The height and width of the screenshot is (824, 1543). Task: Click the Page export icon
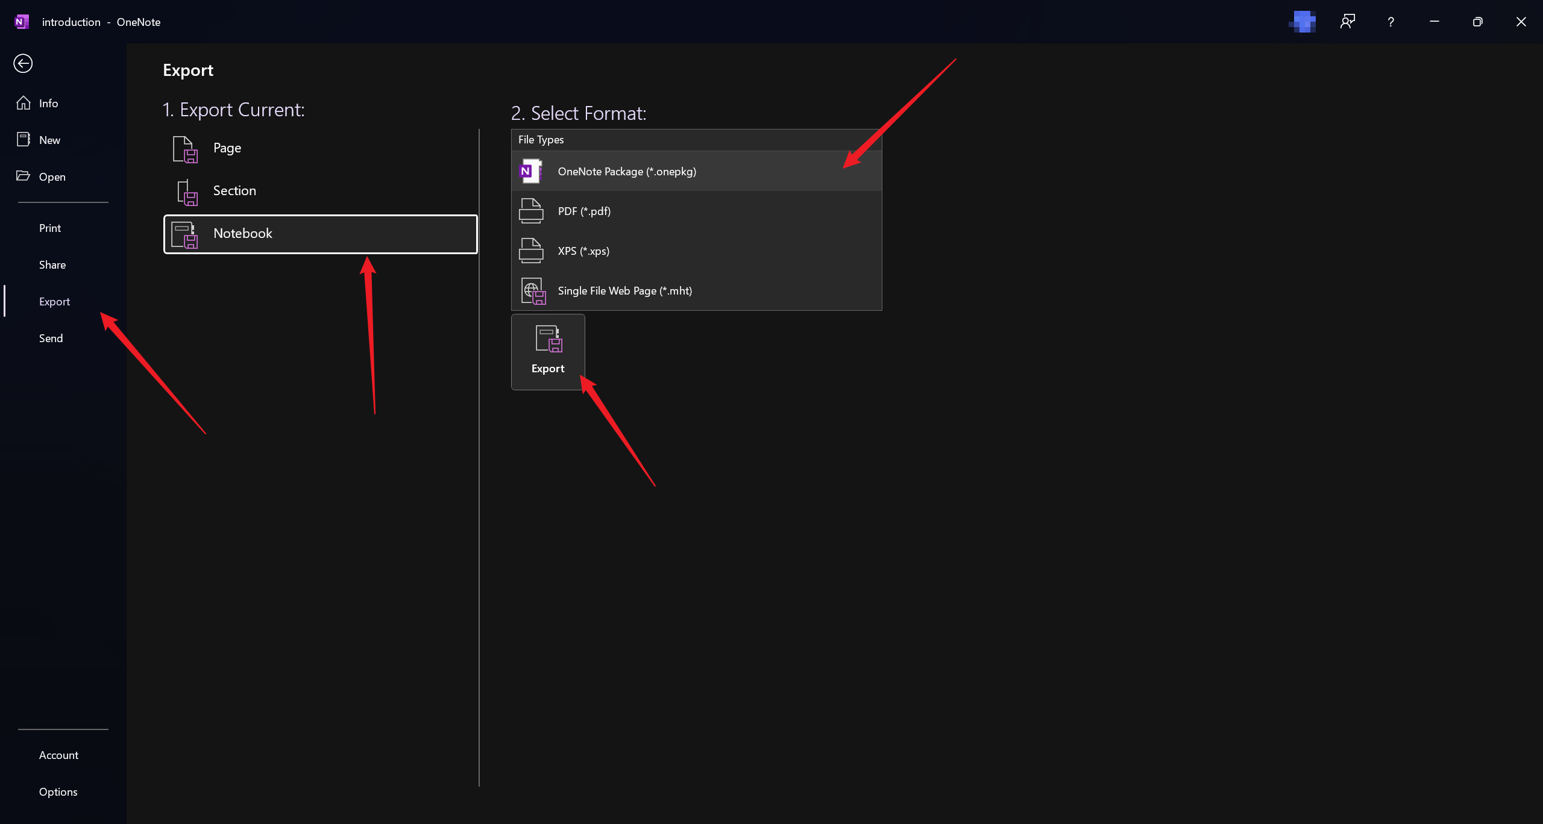point(185,149)
